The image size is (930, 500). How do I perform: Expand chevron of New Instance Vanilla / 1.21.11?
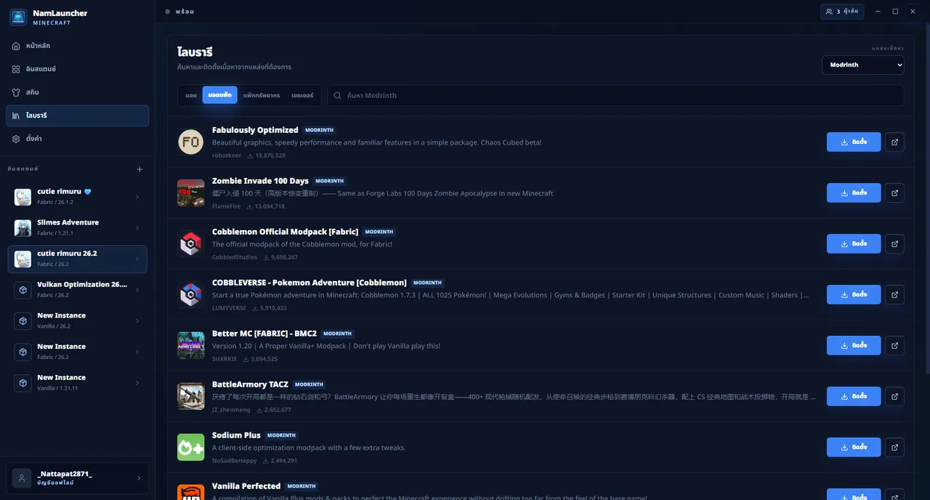coord(137,383)
